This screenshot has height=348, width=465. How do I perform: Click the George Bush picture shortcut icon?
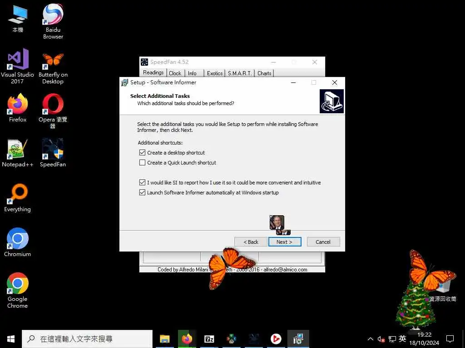click(x=277, y=222)
